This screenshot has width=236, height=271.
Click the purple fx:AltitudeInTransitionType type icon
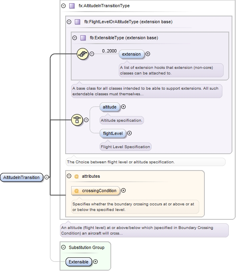click(x=72, y=6)
